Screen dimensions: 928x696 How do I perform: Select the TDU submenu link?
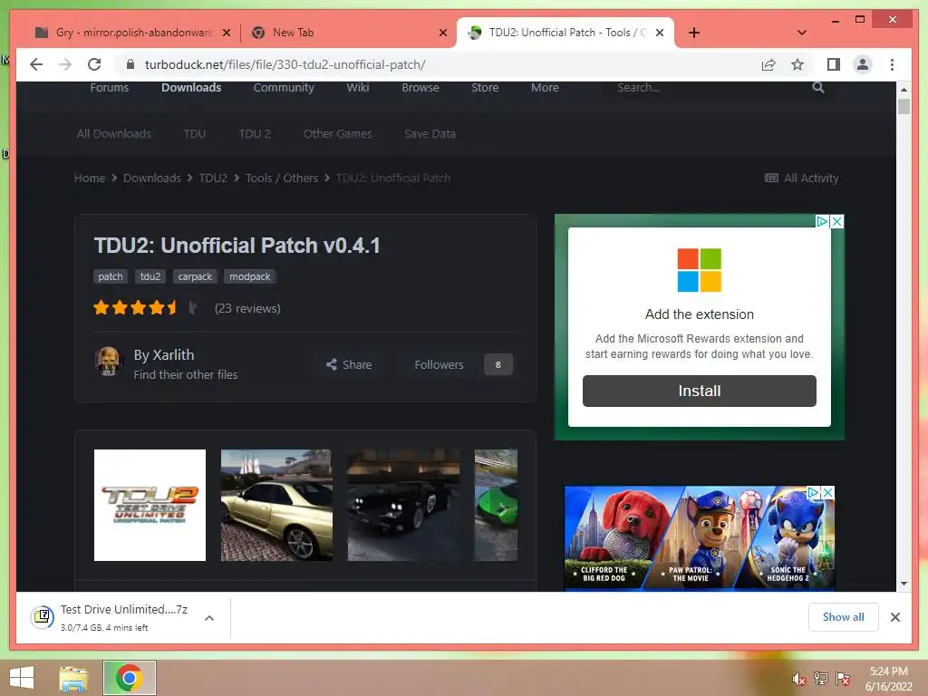(x=195, y=134)
